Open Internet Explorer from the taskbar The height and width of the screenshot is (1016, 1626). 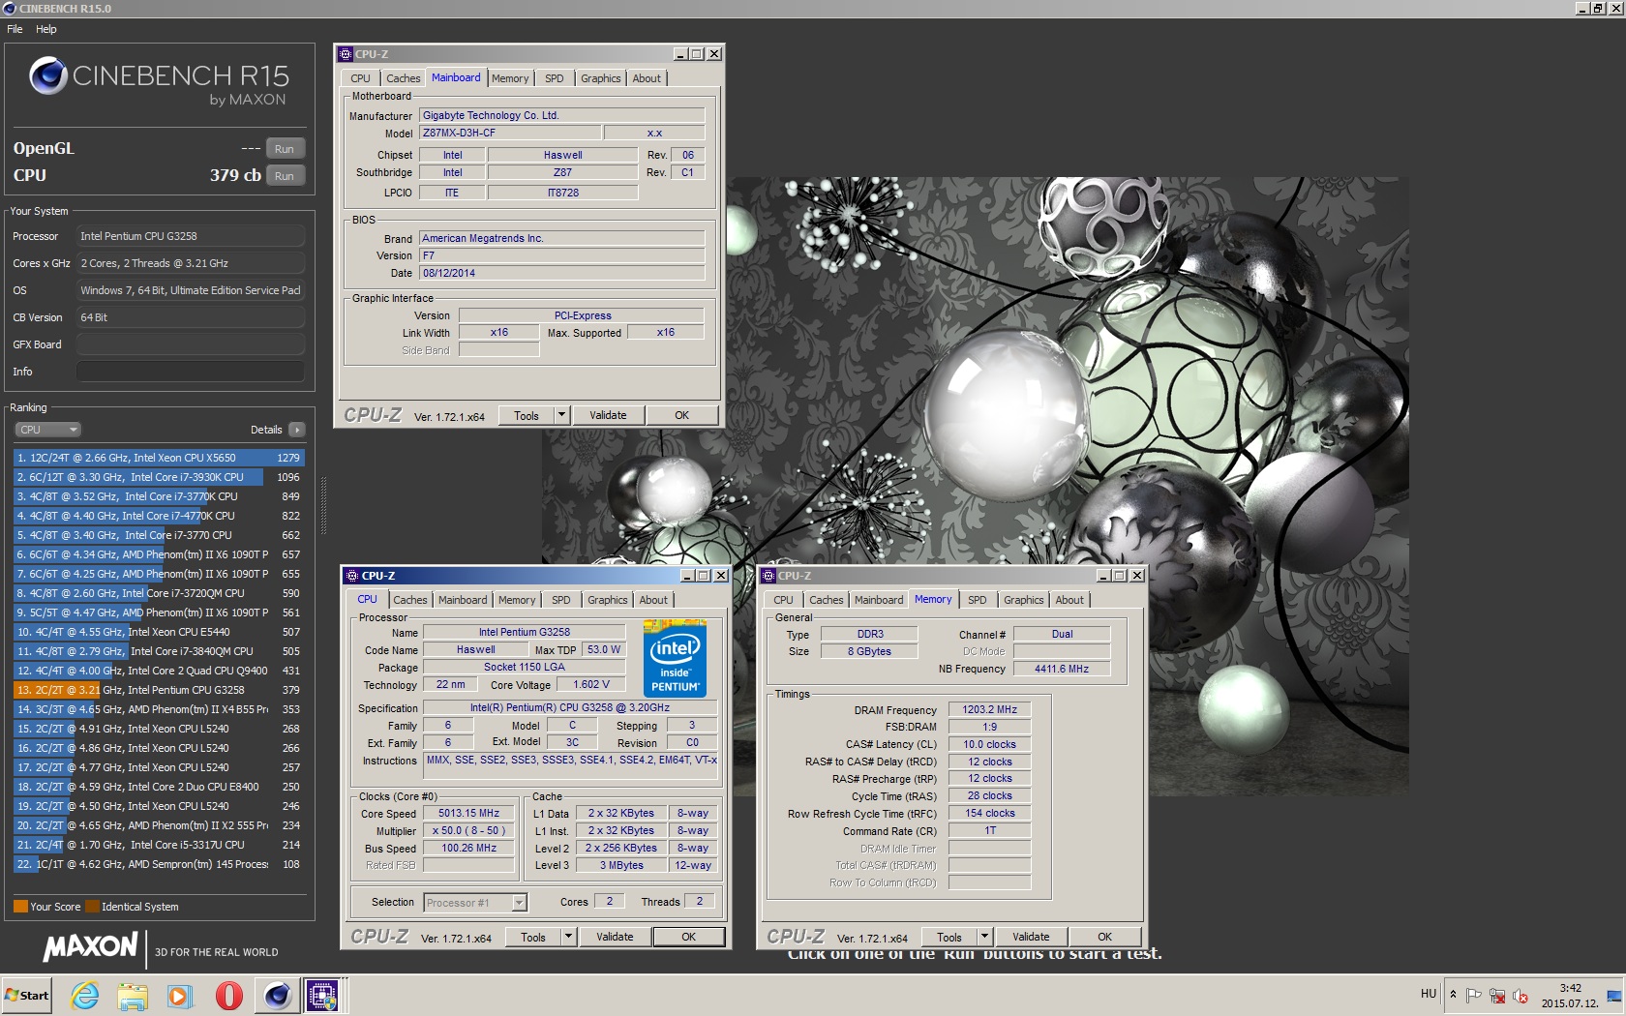pos(85,995)
